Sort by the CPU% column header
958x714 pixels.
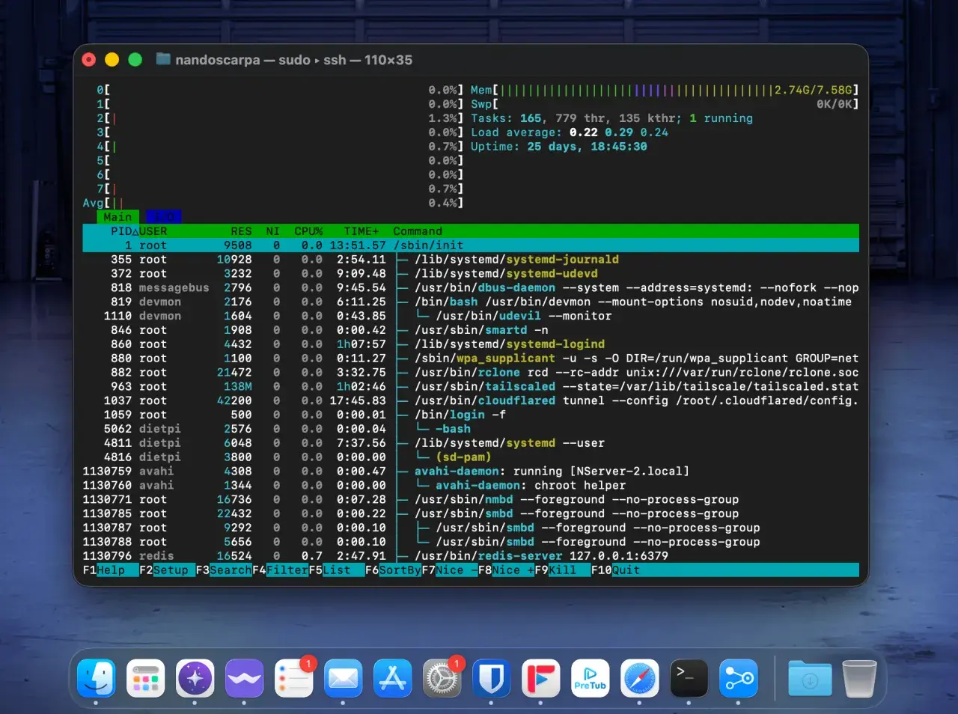[x=308, y=231]
